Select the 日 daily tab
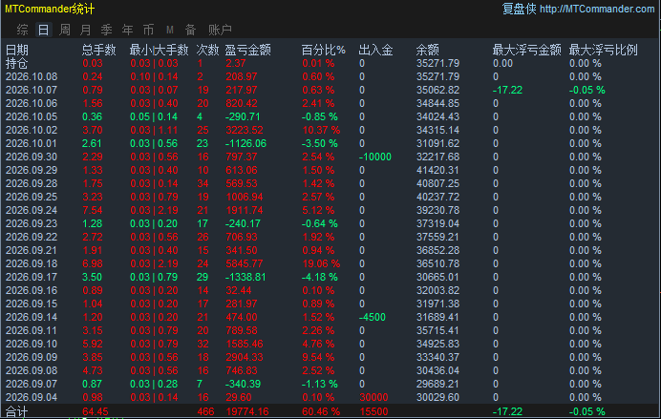The width and height of the screenshot is (661, 419). pyautogui.click(x=43, y=30)
